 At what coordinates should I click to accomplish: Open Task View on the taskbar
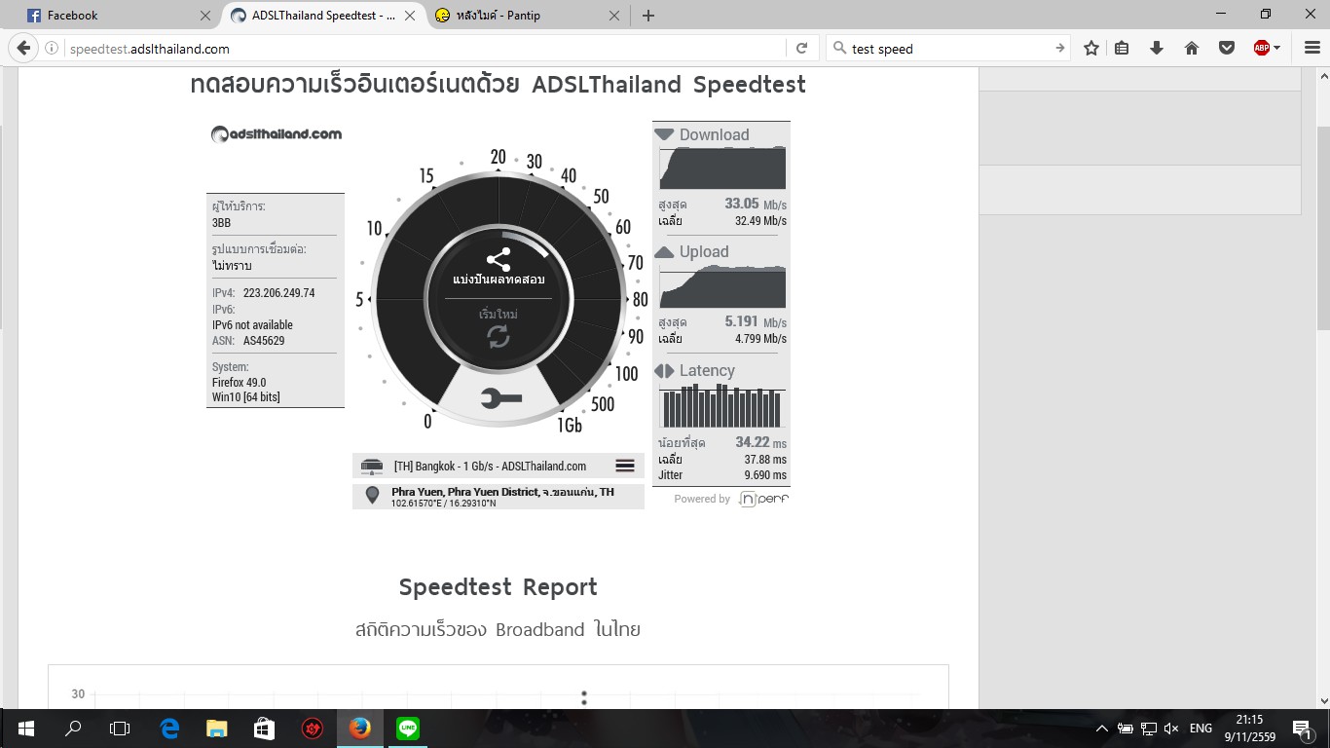[x=120, y=729]
